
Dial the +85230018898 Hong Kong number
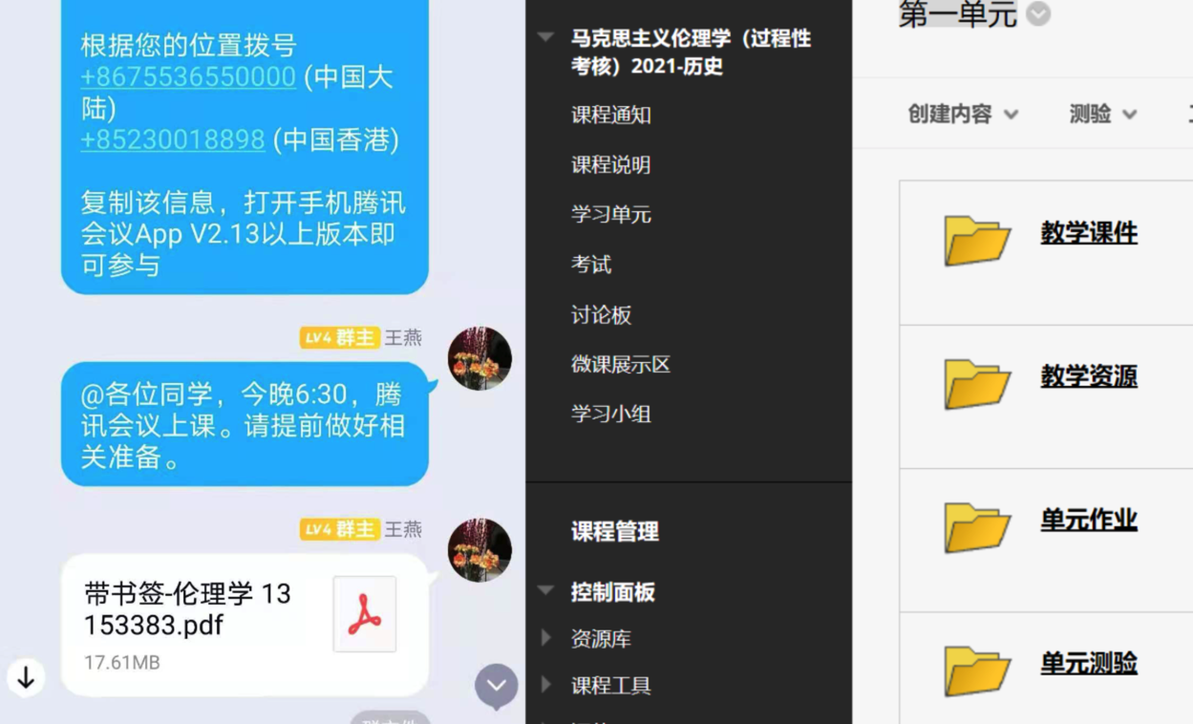[173, 139]
